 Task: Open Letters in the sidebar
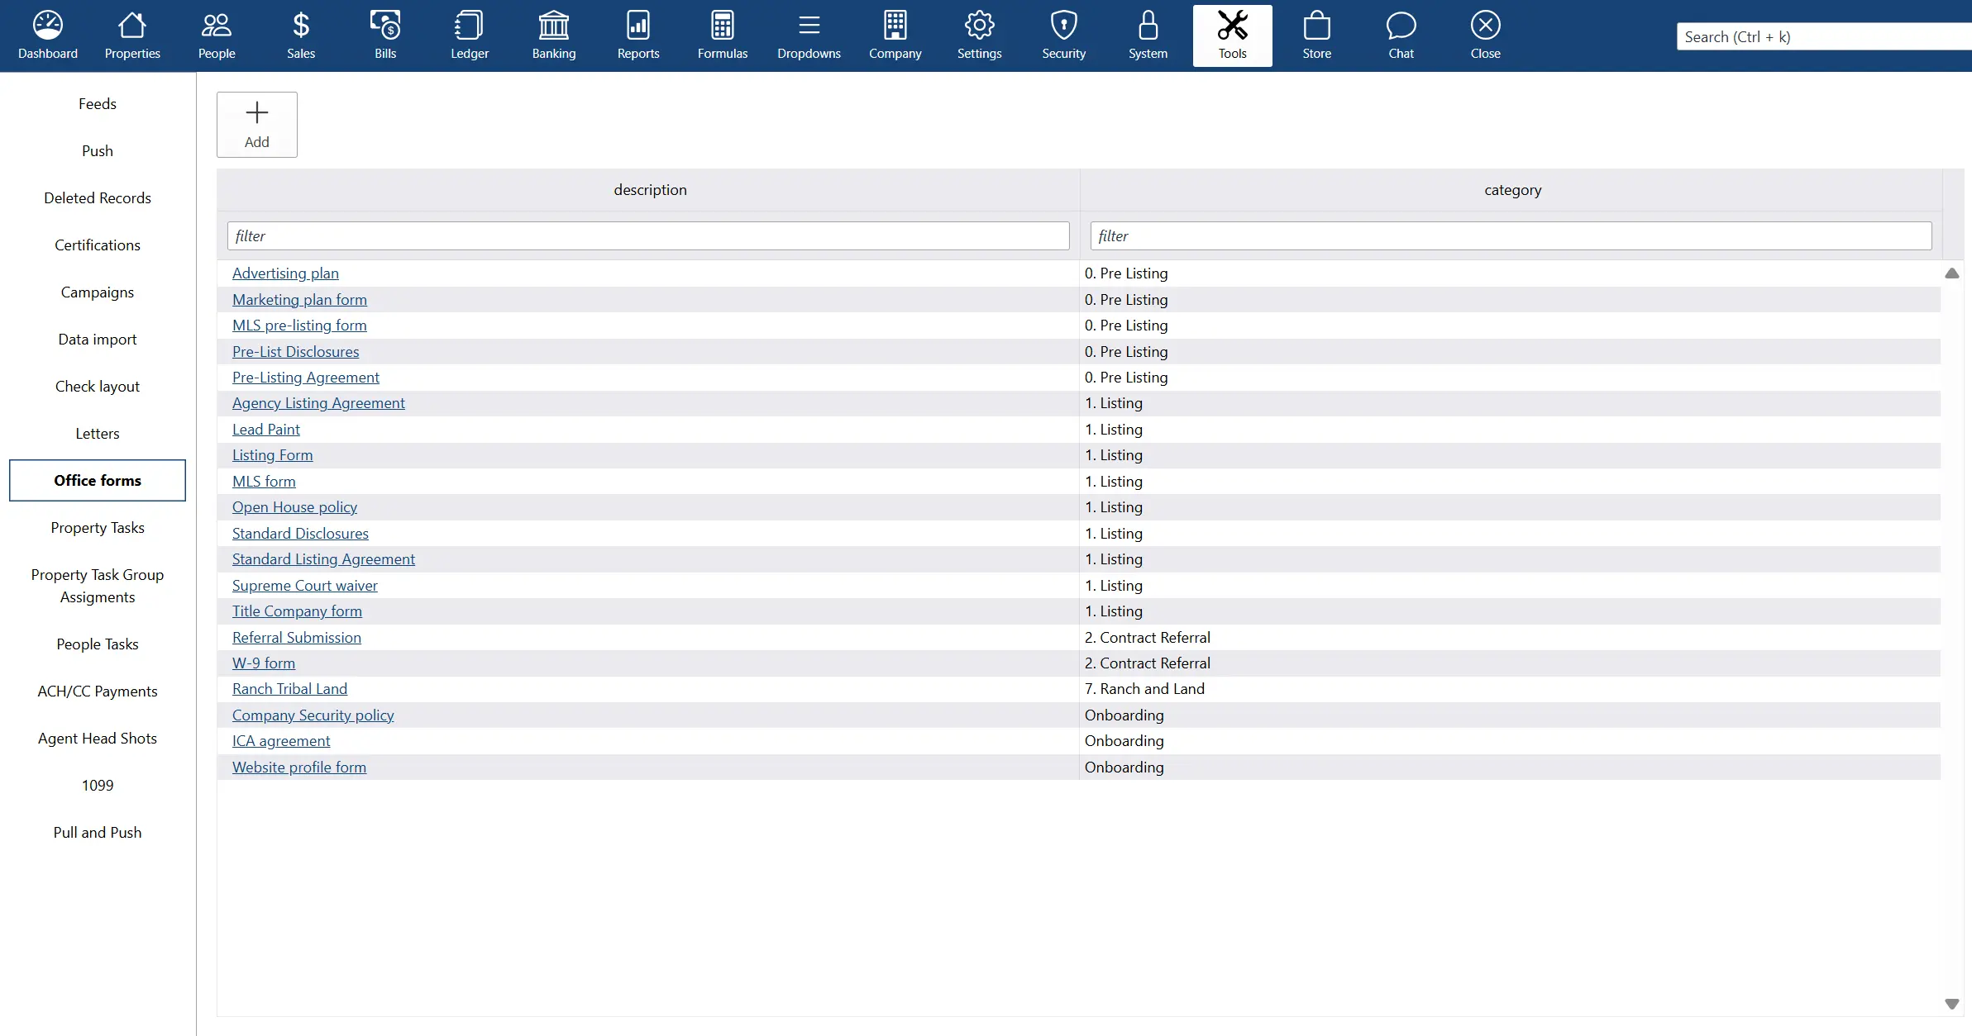coord(98,434)
